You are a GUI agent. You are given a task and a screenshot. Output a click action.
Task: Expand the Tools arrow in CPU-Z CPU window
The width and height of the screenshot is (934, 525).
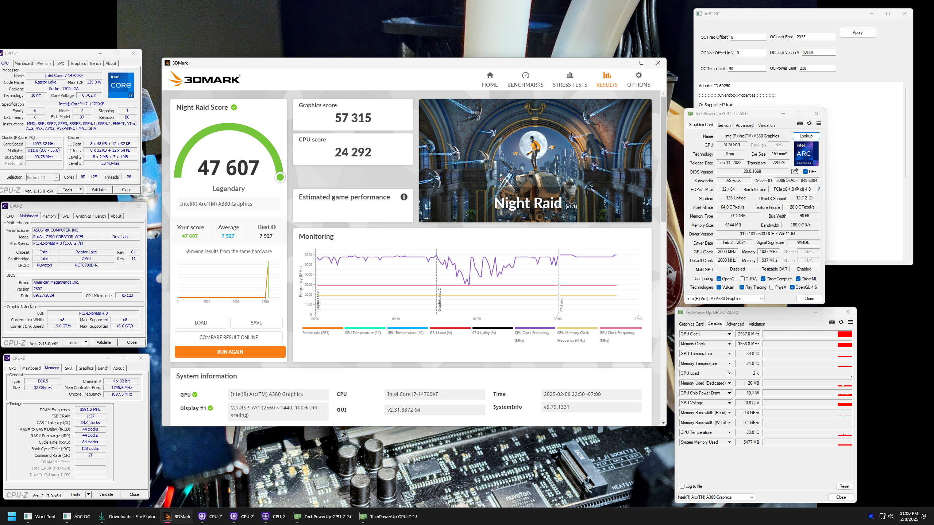click(x=81, y=190)
